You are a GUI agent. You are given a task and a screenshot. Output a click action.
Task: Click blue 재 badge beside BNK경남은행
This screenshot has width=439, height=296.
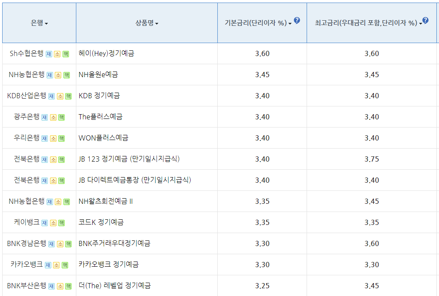click(51, 244)
